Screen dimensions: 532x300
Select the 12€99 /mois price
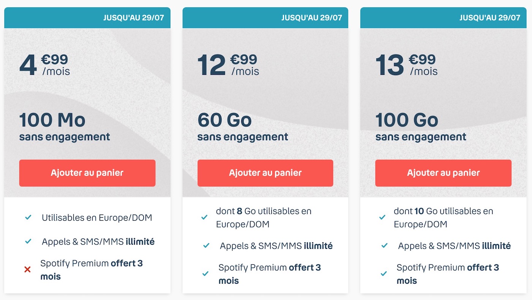tap(228, 65)
